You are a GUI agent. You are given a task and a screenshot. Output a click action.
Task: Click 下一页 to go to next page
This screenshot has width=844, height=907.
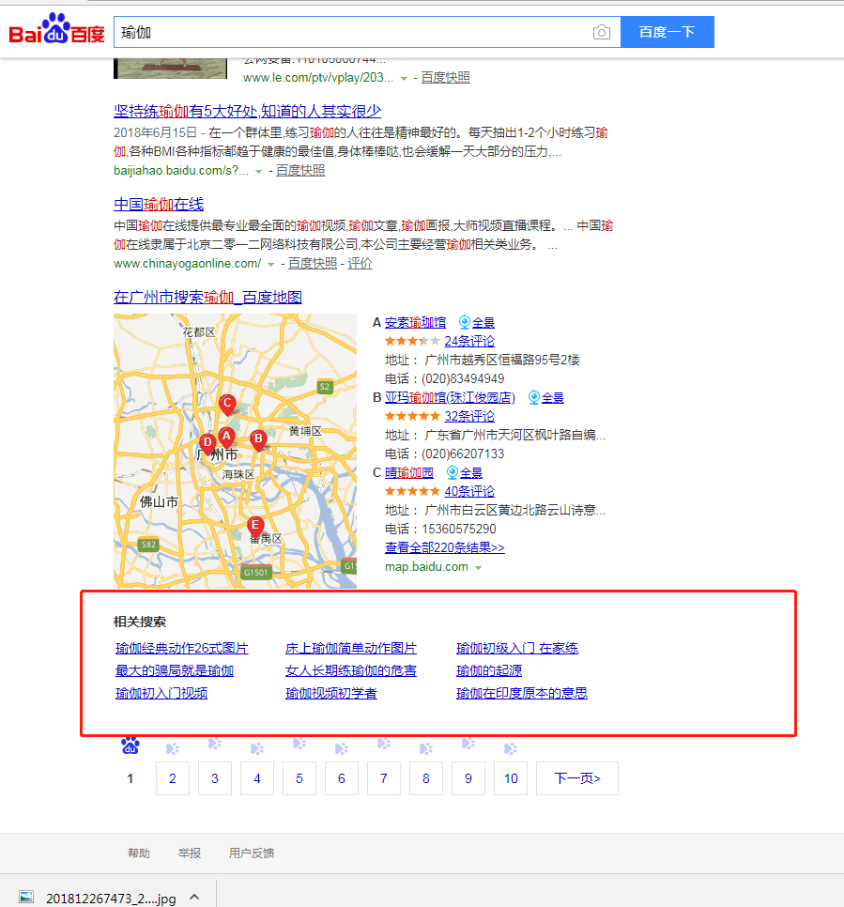tap(576, 778)
